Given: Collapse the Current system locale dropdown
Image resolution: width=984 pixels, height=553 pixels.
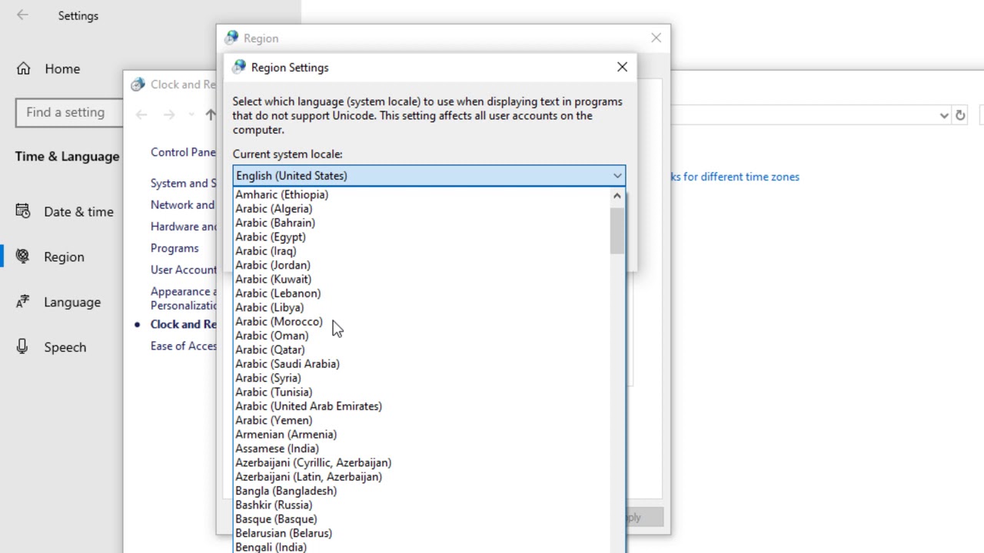Looking at the screenshot, I should (x=617, y=176).
